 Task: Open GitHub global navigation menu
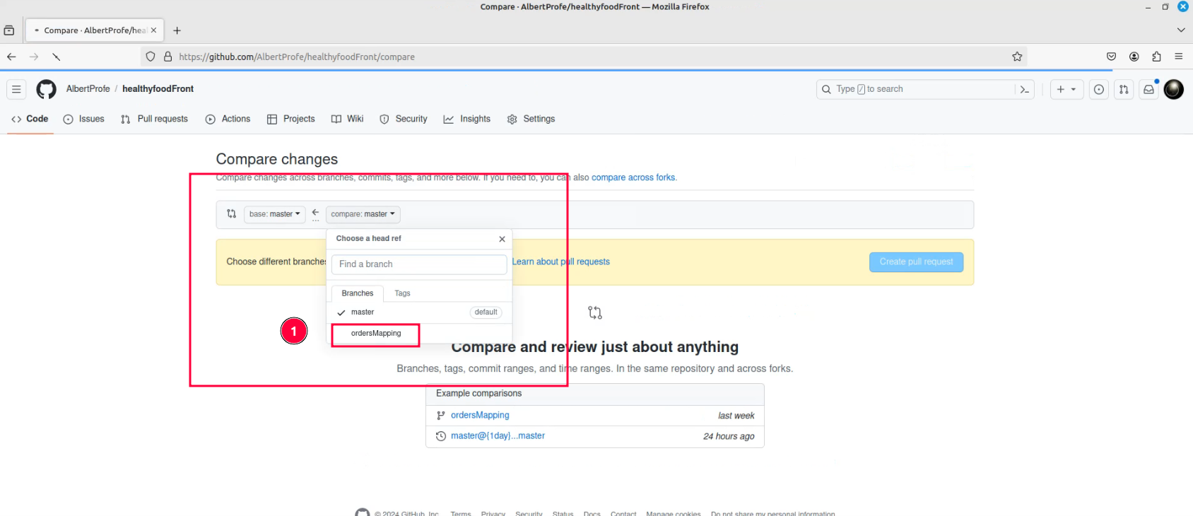pyautogui.click(x=16, y=89)
